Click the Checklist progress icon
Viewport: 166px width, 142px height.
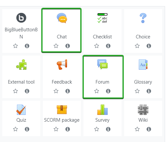pos(103,18)
